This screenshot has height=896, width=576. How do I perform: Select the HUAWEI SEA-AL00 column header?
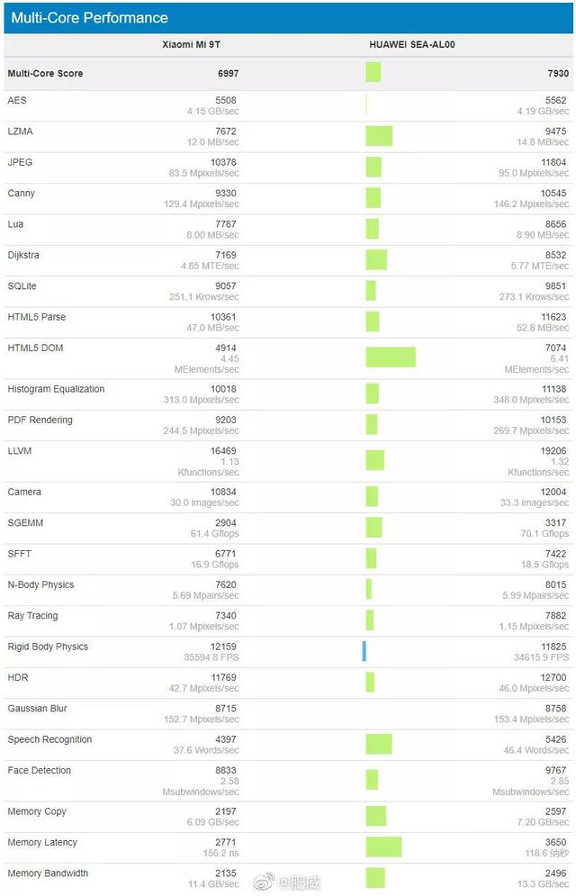coord(411,44)
